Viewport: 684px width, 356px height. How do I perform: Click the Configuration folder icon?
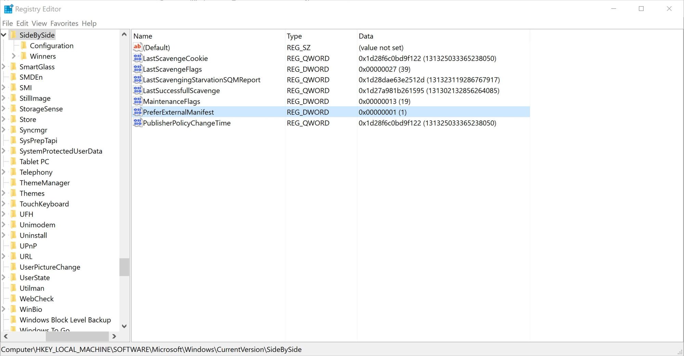(24, 45)
